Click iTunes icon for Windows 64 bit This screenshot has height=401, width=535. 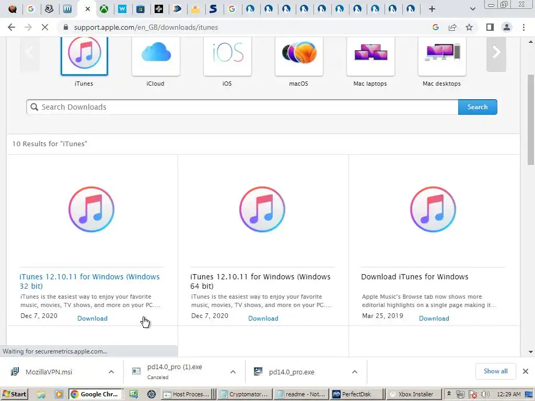[262, 209]
